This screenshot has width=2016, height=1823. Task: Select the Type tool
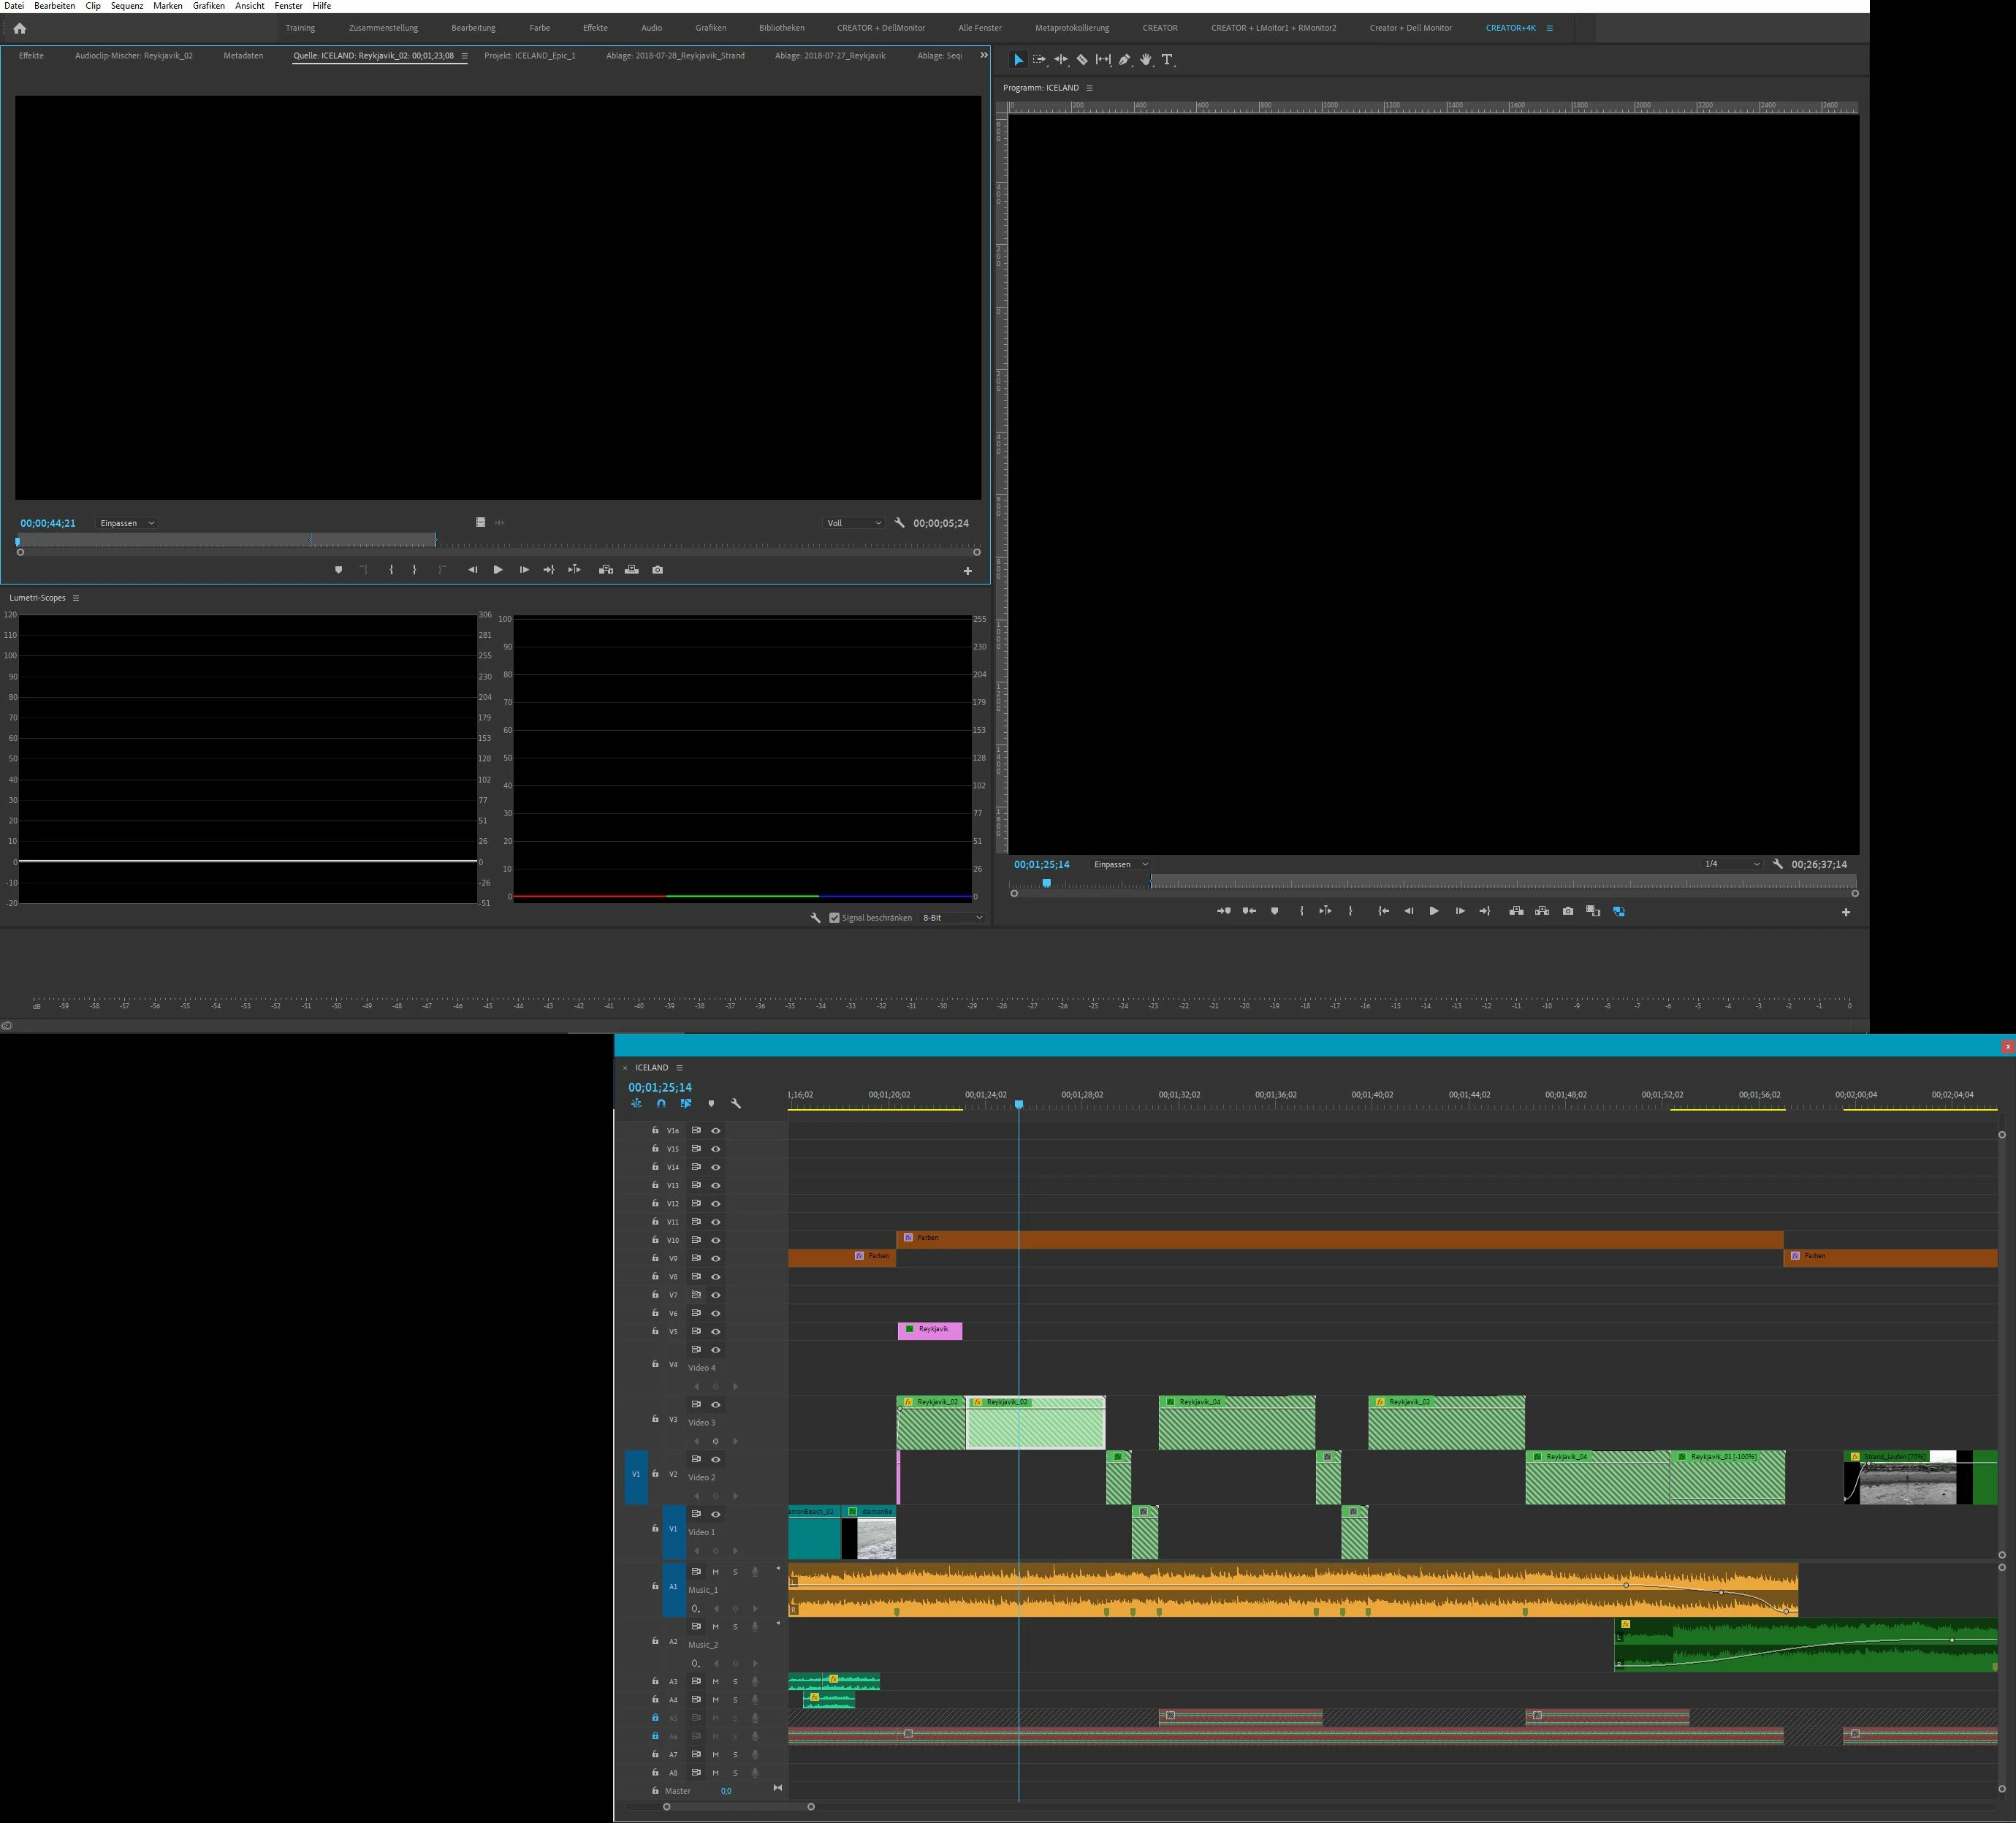coord(1166,60)
